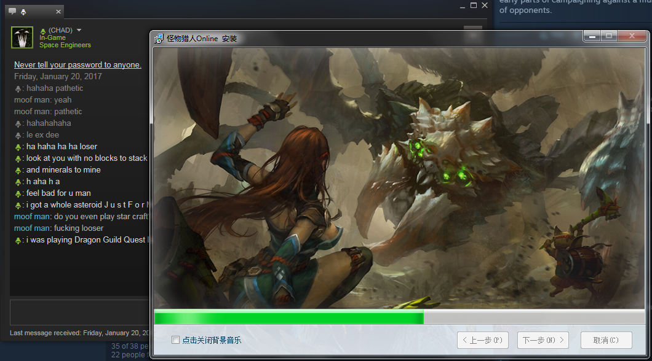Click the Steam chat message input box
This screenshot has height=361, width=652.
pos(79,312)
